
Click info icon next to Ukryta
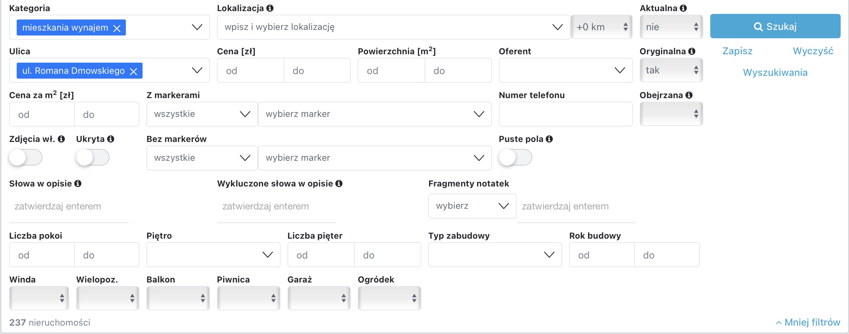[x=111, y=139]
